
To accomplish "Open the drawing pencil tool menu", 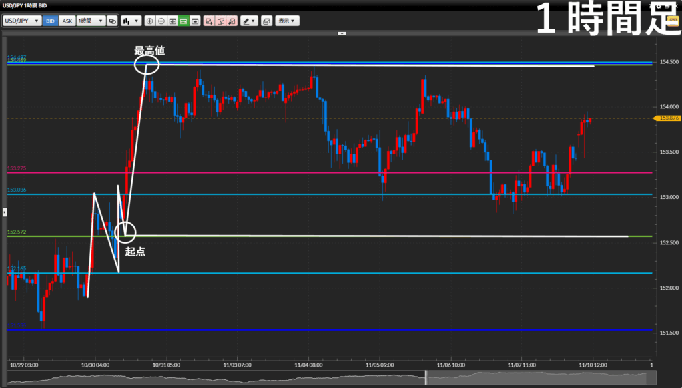I will (x=249, y=21).
